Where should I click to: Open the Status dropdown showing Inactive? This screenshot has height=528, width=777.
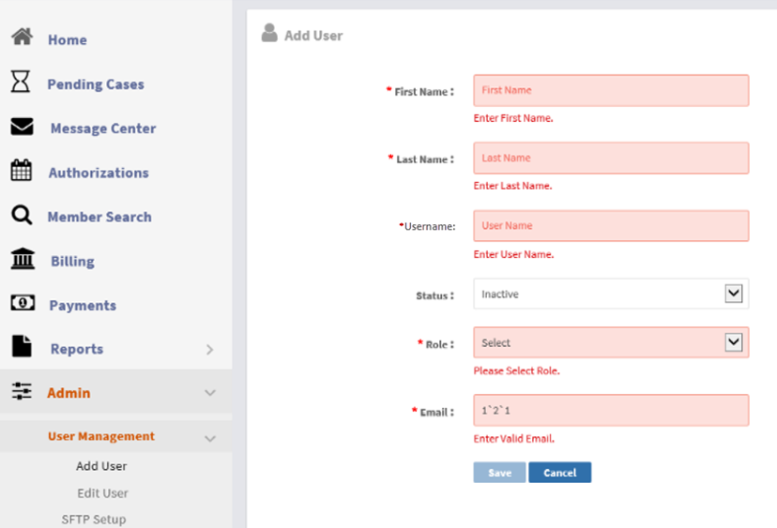610,294
